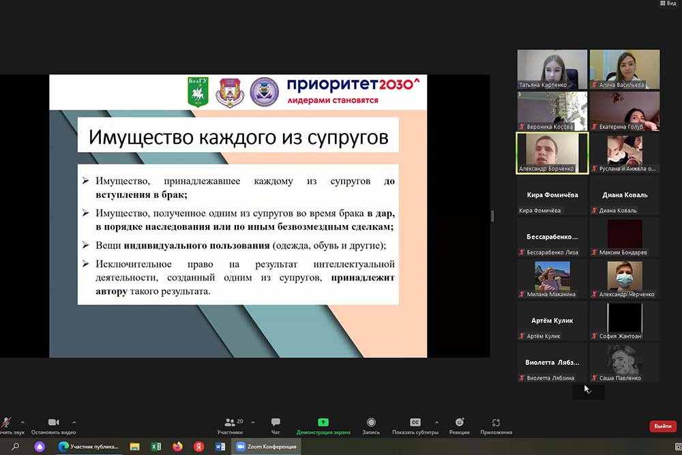Open the Apps (Приложения) panel

click(496, 423)
